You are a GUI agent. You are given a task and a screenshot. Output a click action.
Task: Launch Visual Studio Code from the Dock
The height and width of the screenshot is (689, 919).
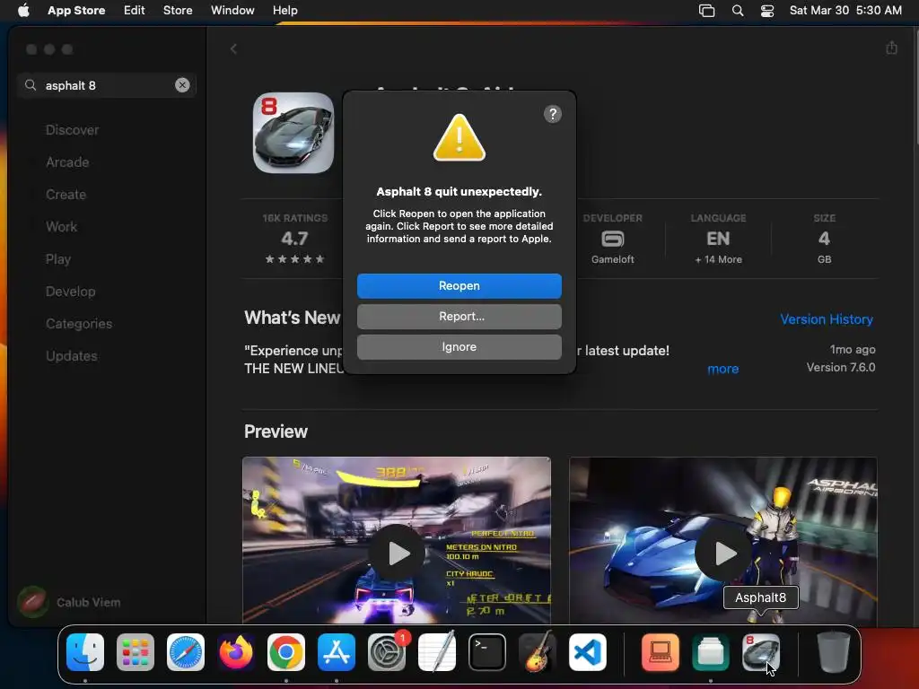588,652
